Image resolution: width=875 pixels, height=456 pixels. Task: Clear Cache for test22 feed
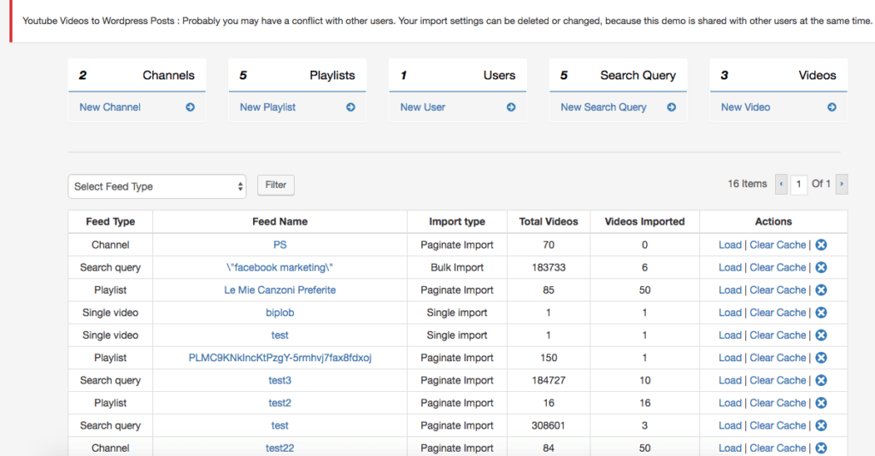click(x=778, y=448)
